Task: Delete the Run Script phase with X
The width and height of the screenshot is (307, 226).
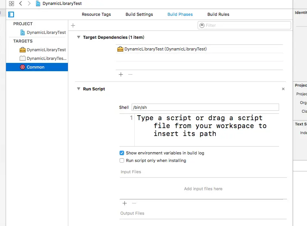Action: (x=283, y=89)
